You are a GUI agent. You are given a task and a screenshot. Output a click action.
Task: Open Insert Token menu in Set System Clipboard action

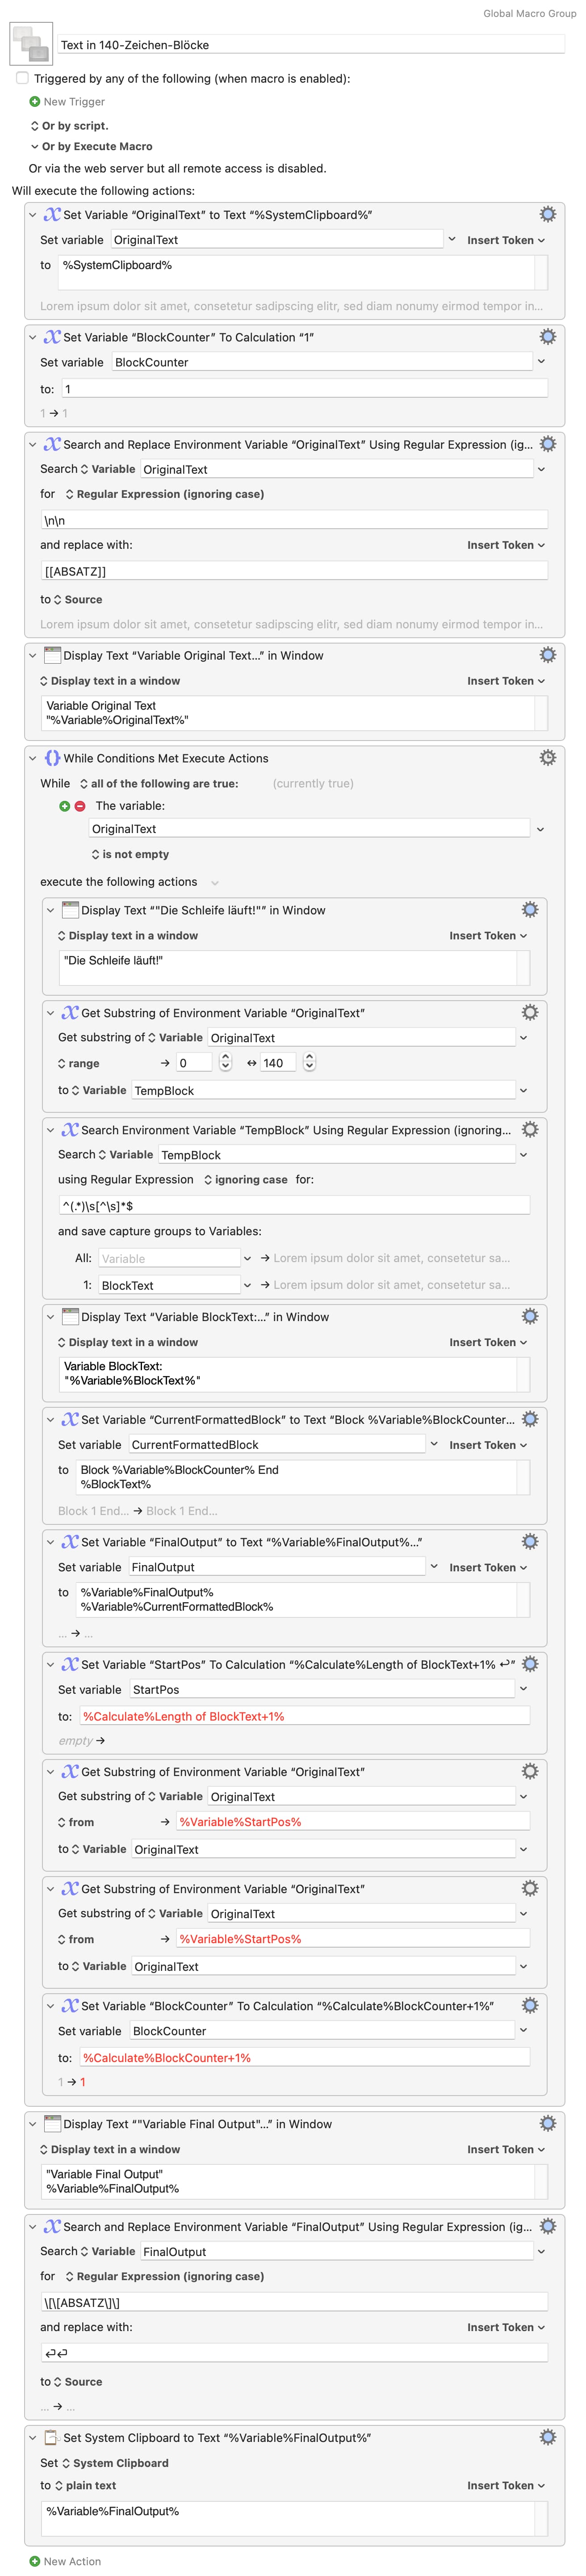[506, 2486]
